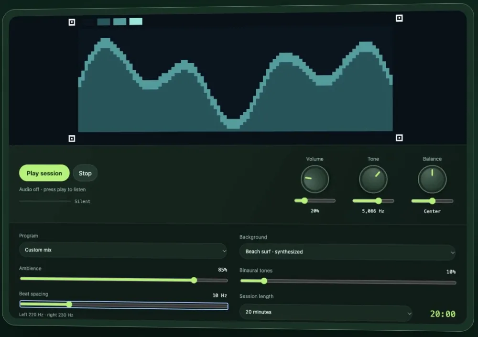478x337 pixels.
Task: Adjust the Balance slider handle
Action: tap(432, 201)
